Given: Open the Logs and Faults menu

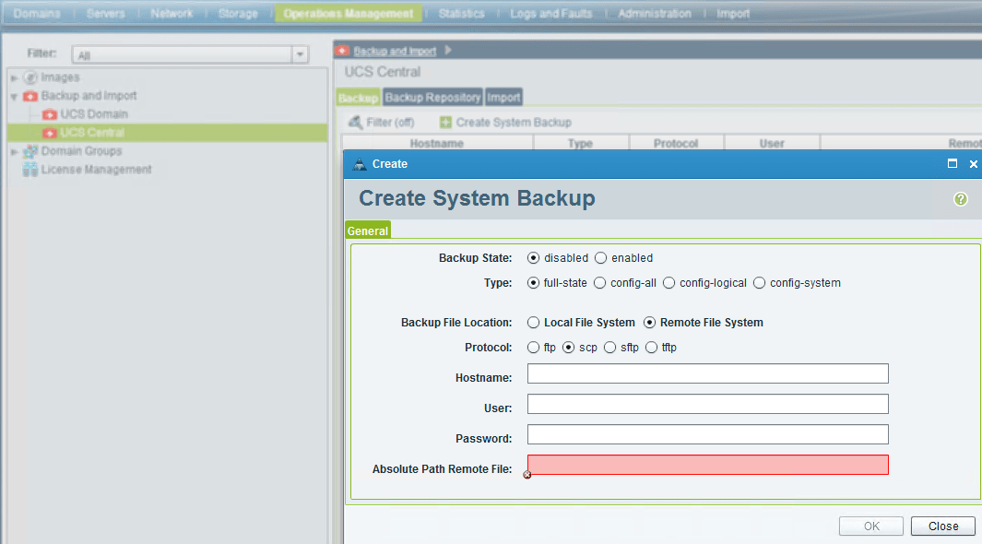Looking at the screenshot, I should [x=551, y=13].
